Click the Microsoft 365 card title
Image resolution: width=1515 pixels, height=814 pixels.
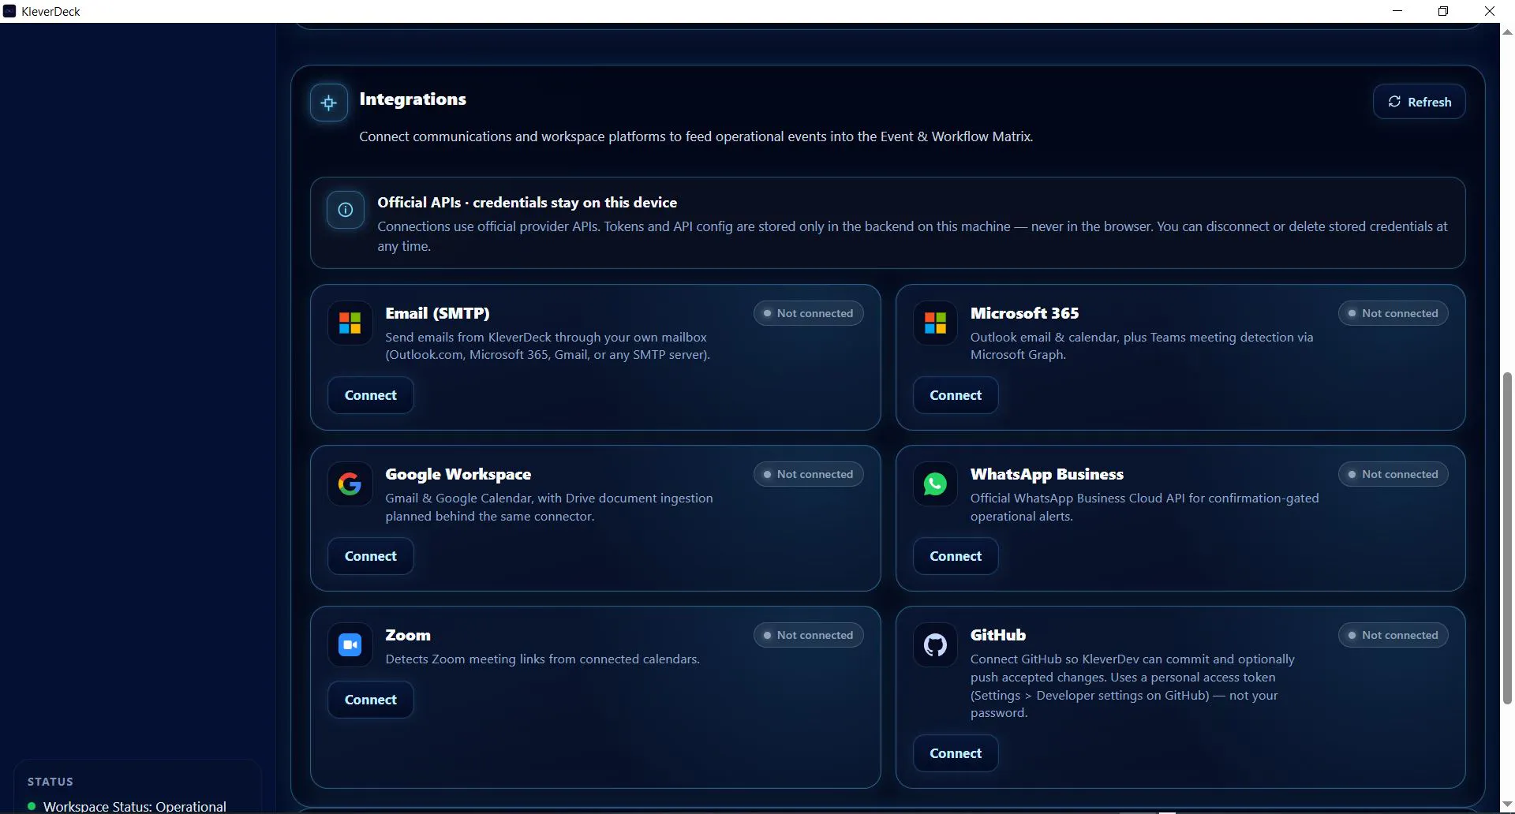pos(1024,313)
